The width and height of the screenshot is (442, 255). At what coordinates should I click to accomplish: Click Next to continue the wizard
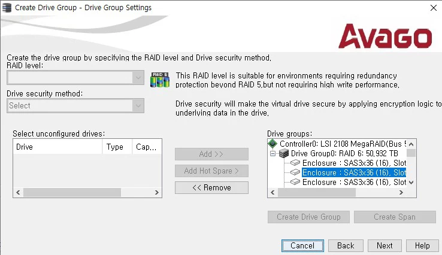point(385,245)
